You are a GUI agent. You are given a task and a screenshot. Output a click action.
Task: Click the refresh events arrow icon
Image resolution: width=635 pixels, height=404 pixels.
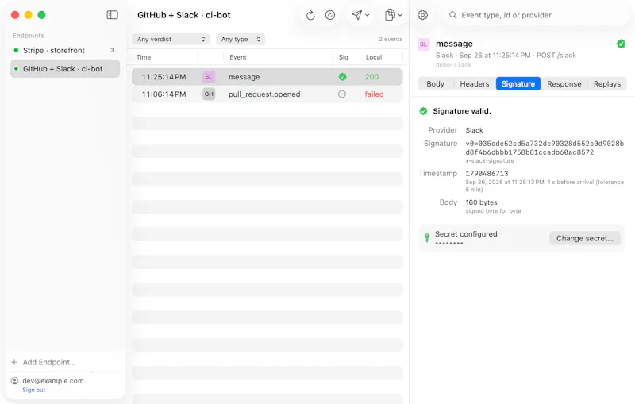tap(310, 15)
